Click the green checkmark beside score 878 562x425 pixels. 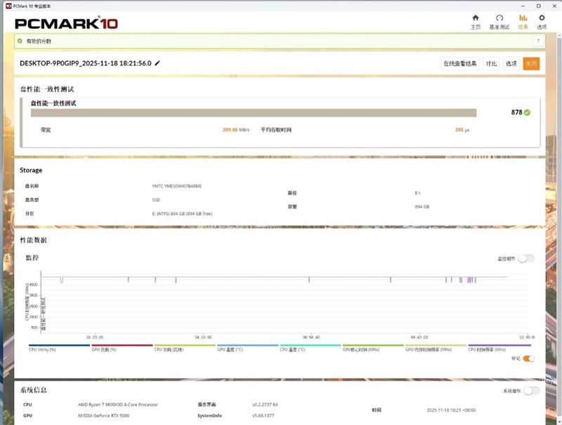[527, 112]
